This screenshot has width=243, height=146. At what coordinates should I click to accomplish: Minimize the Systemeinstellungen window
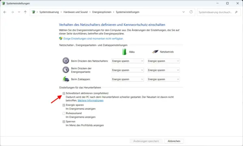pos(217,3)
